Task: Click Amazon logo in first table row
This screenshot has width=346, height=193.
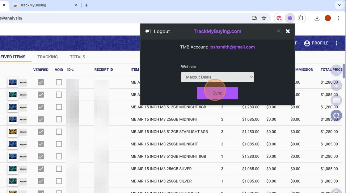Action: tap(23, 82)
